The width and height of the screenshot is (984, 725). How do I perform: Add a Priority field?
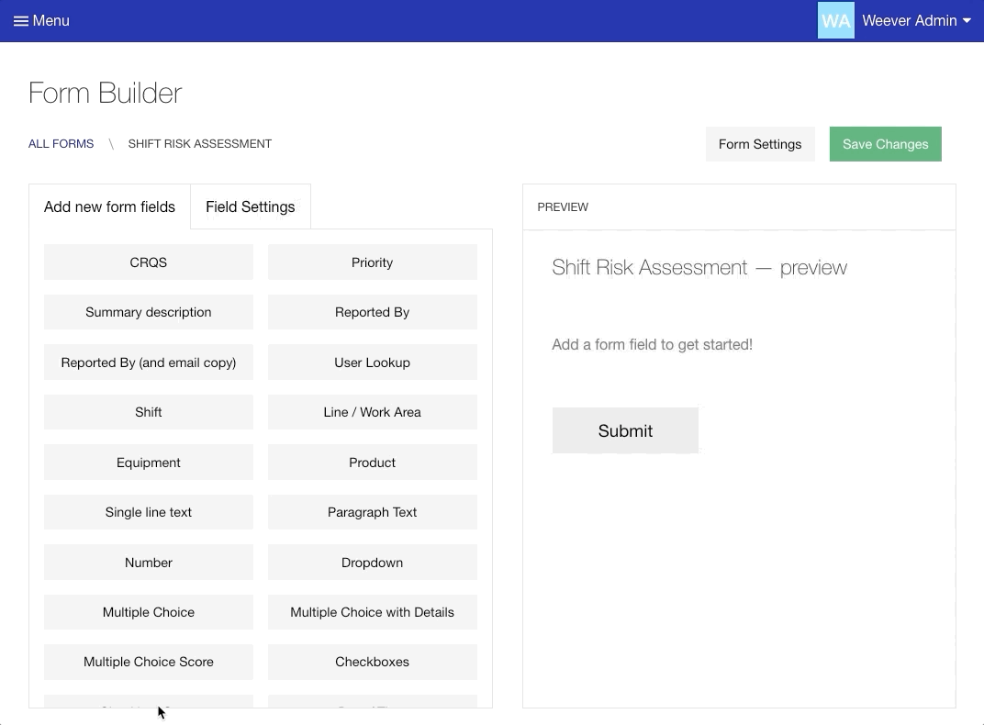[x=372, y=262]
